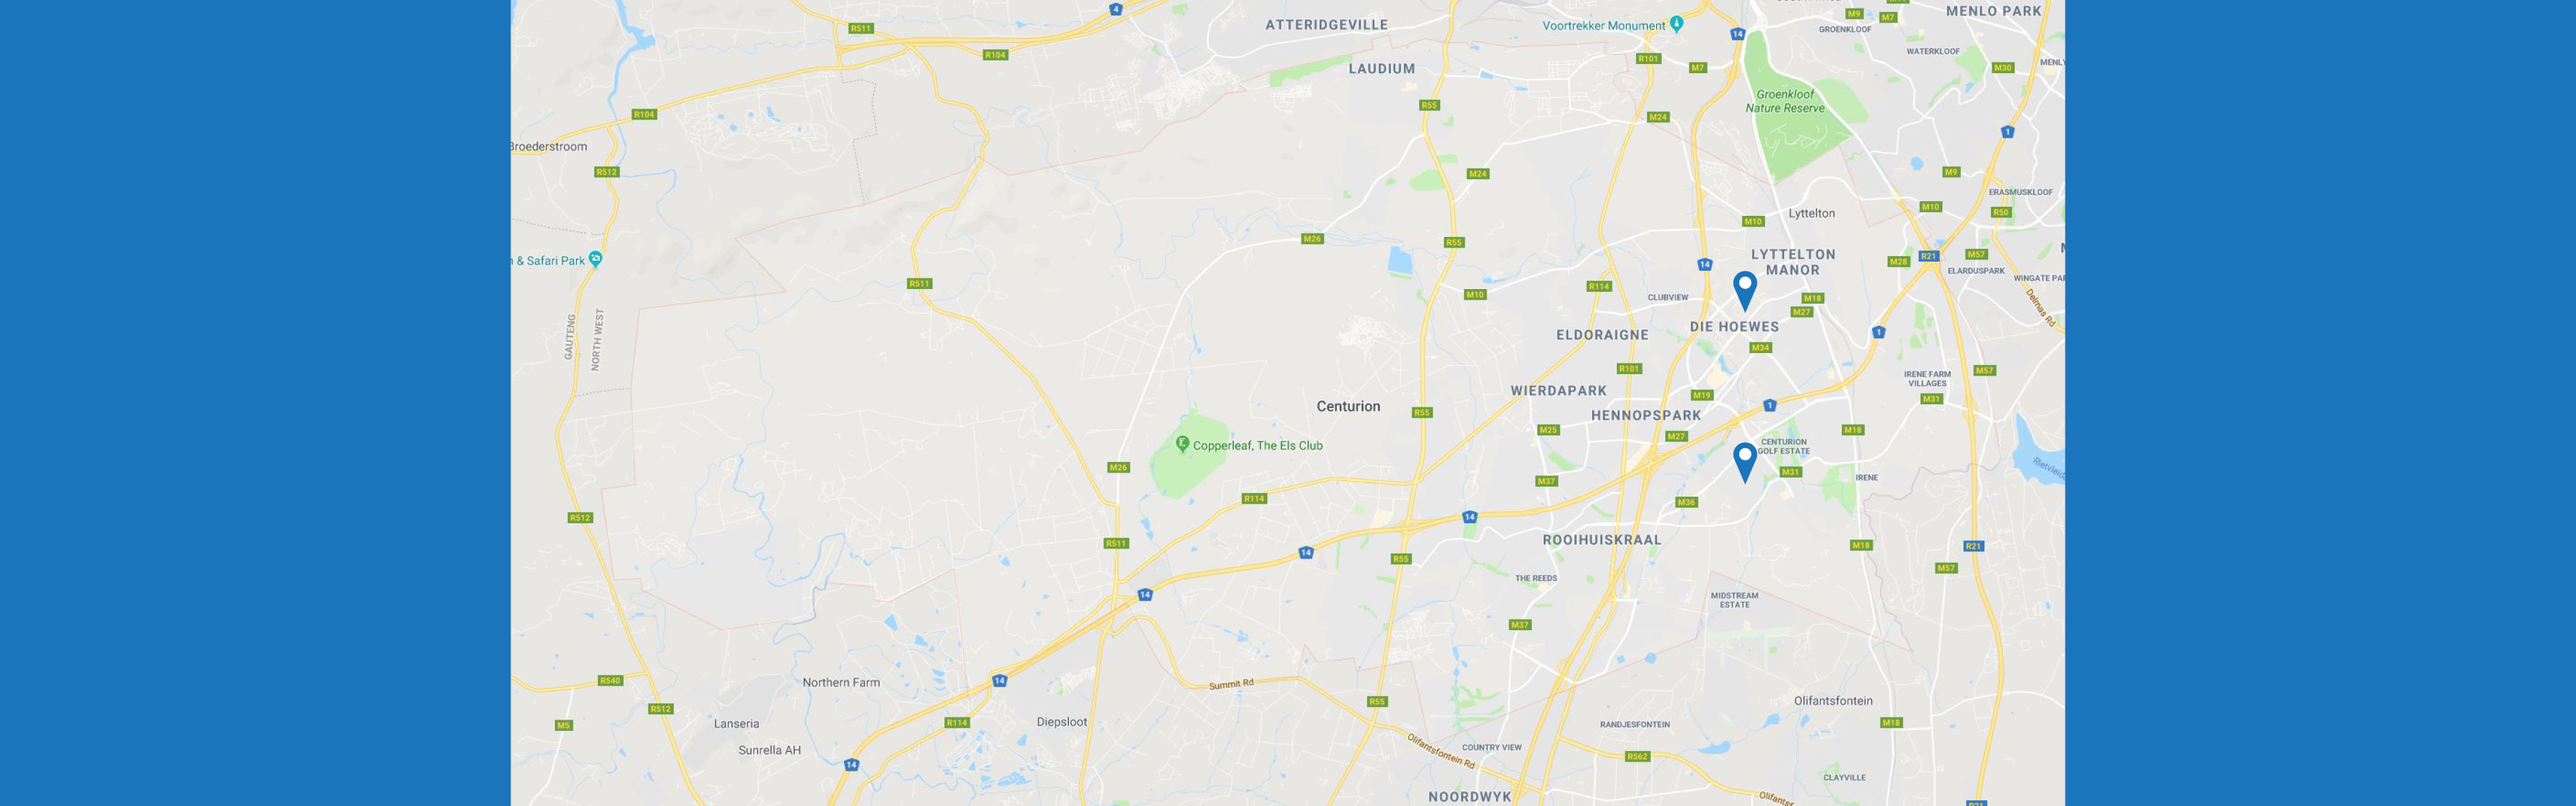Viewport: 2576px width, 806px height.
Task: Click the Wierdapark suburb label
Action: coord(1558,391)
